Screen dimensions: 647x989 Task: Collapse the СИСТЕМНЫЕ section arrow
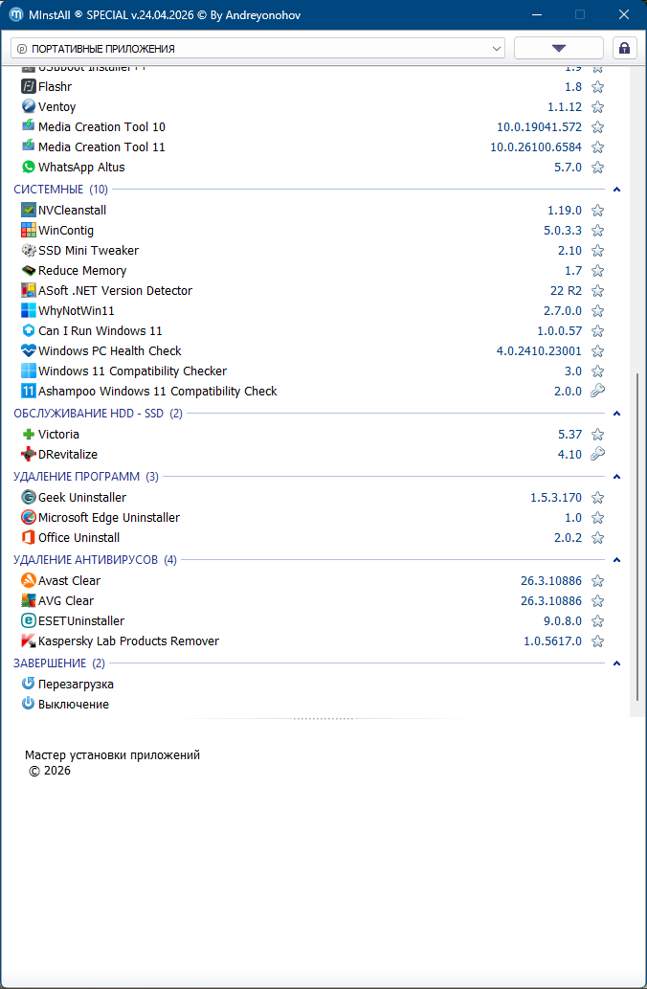coord(617,190)
